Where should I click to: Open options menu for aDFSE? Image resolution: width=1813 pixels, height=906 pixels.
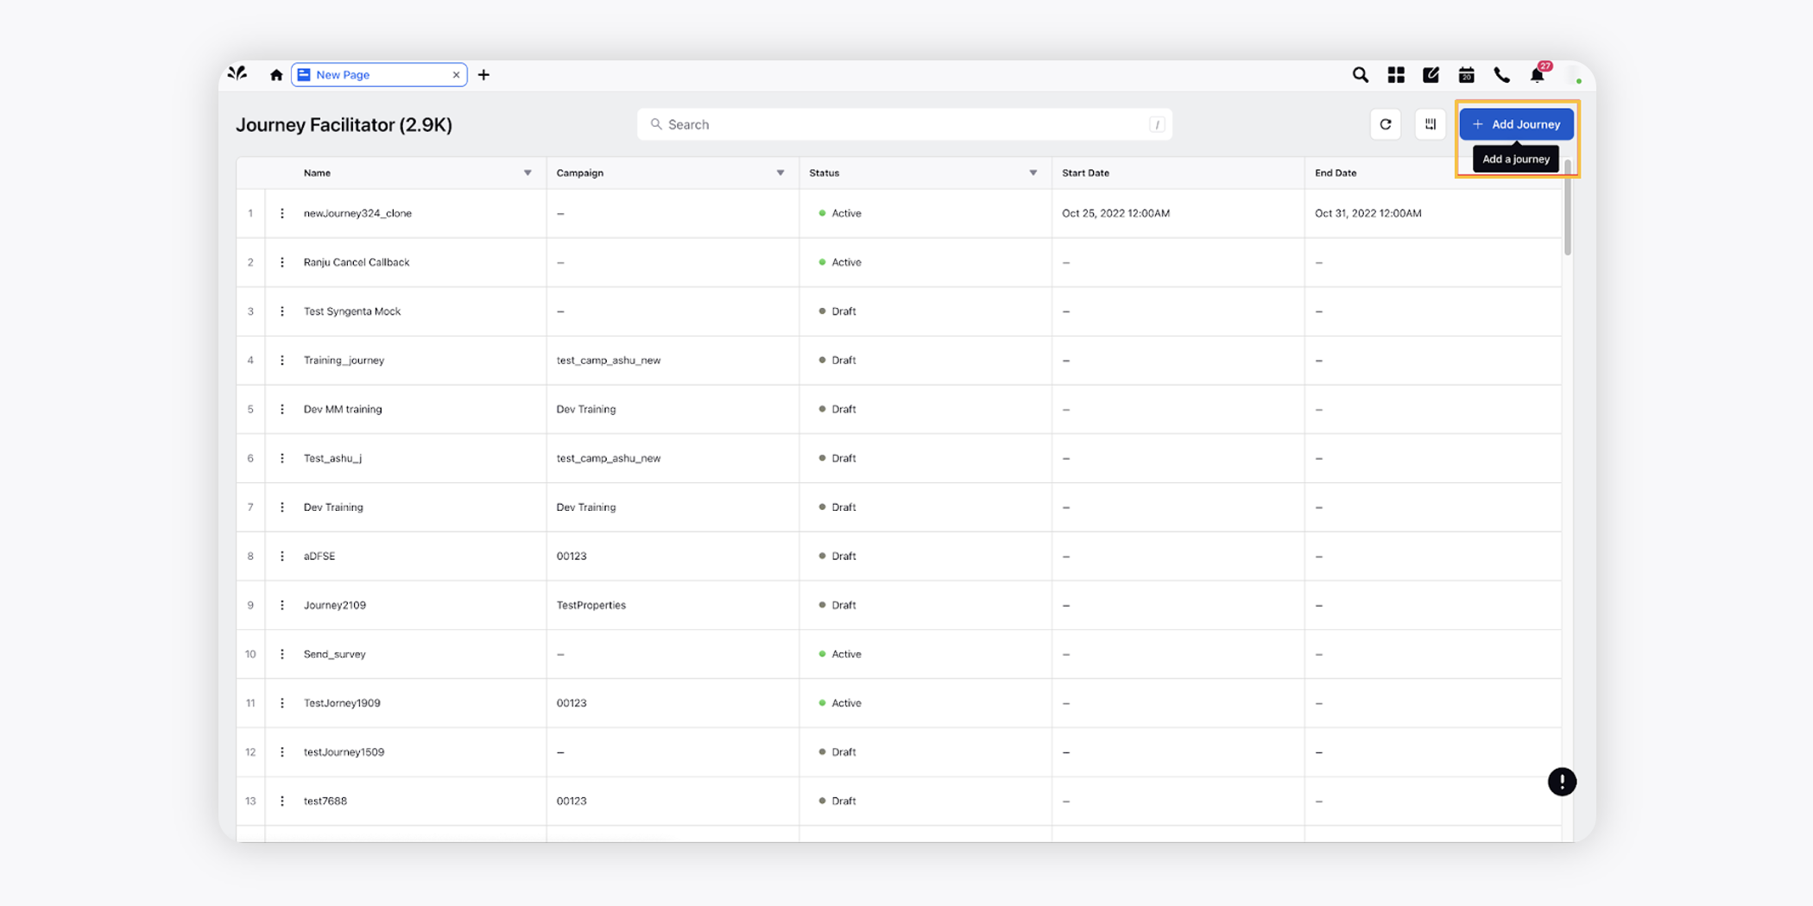282,556
